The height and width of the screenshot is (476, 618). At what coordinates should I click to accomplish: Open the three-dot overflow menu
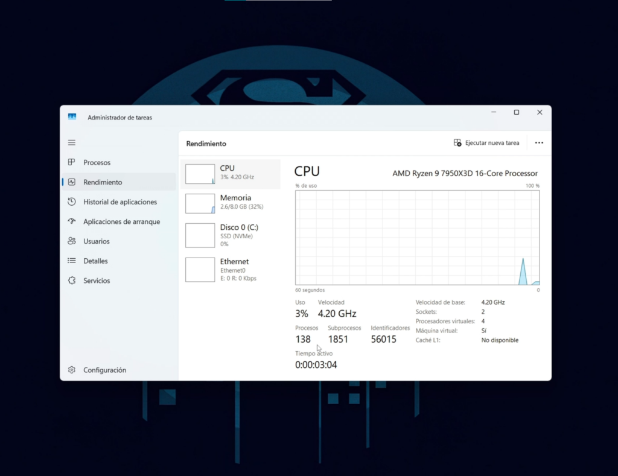[x=539, y=142]
